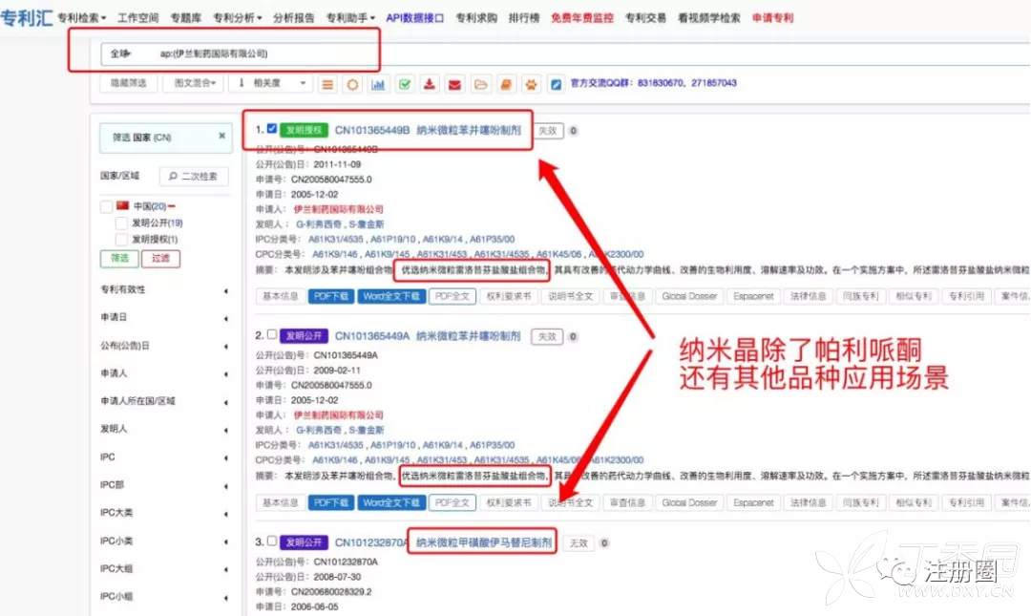Click the red envelope email icon
Viewport: 1031px width, 616px height.
(455, 84)
